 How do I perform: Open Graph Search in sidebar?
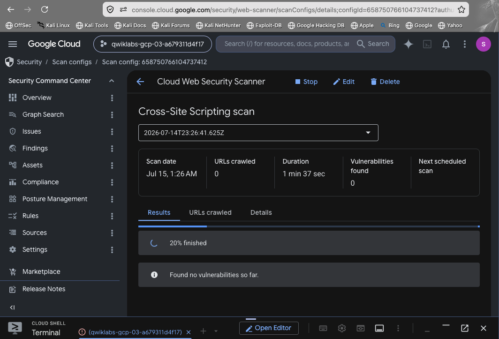pos(43,114)
